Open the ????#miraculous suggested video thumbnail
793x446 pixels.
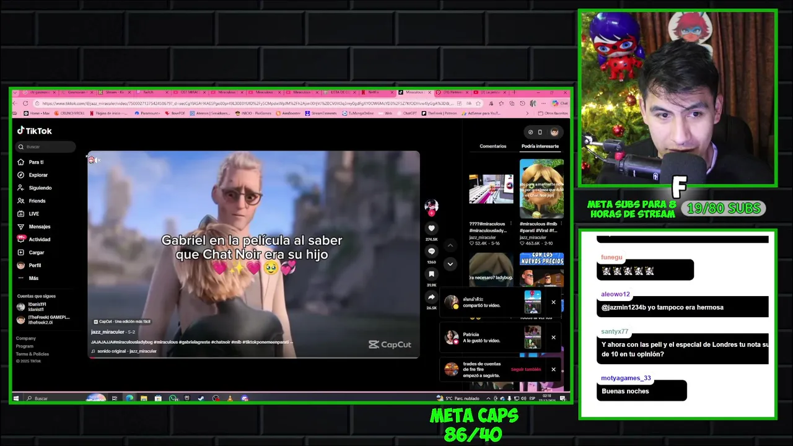pos(491,188)
